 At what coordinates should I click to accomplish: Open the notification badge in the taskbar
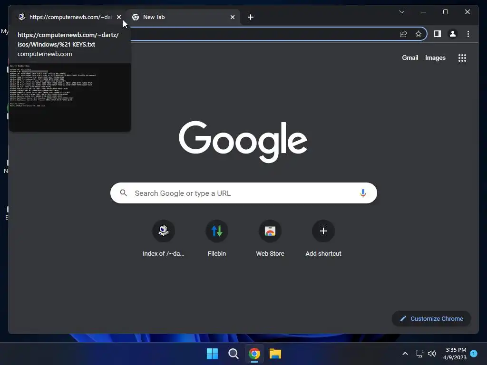click(x=474, y=353)
